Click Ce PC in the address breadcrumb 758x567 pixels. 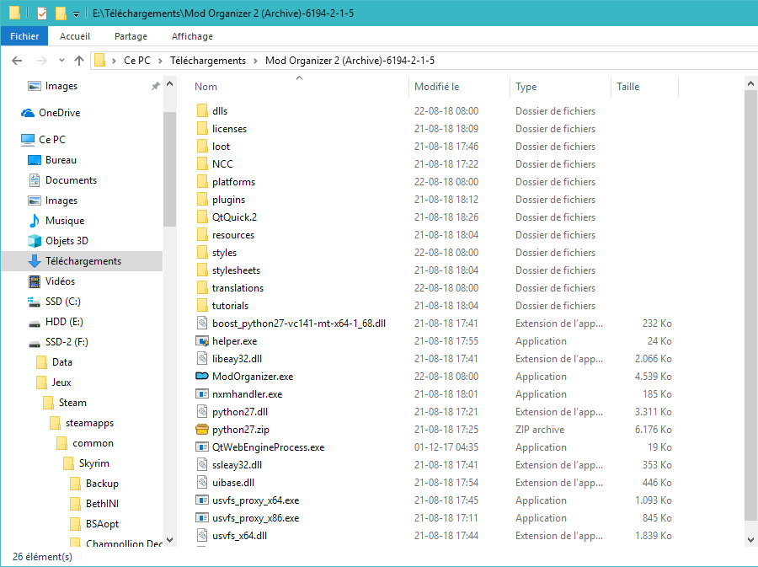click(x=136, y=61)
